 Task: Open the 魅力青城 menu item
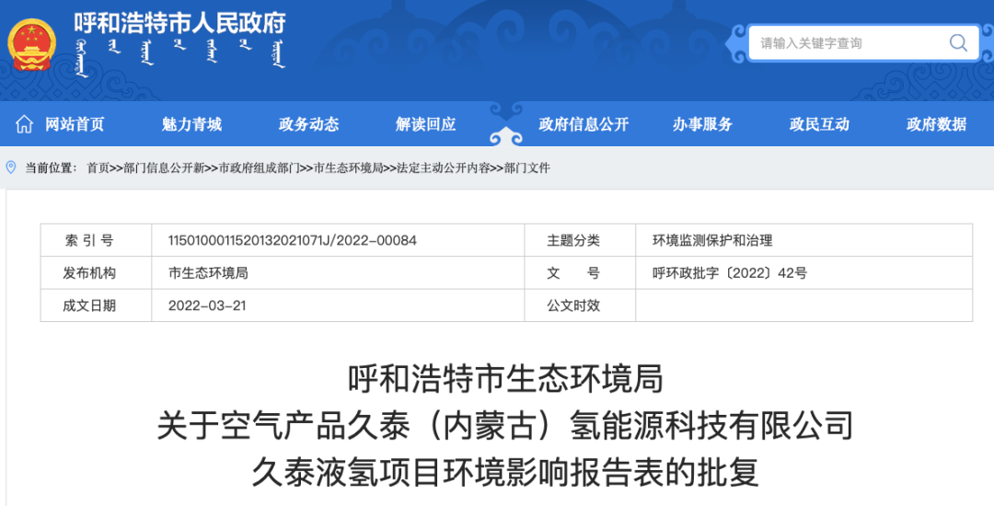191,124
